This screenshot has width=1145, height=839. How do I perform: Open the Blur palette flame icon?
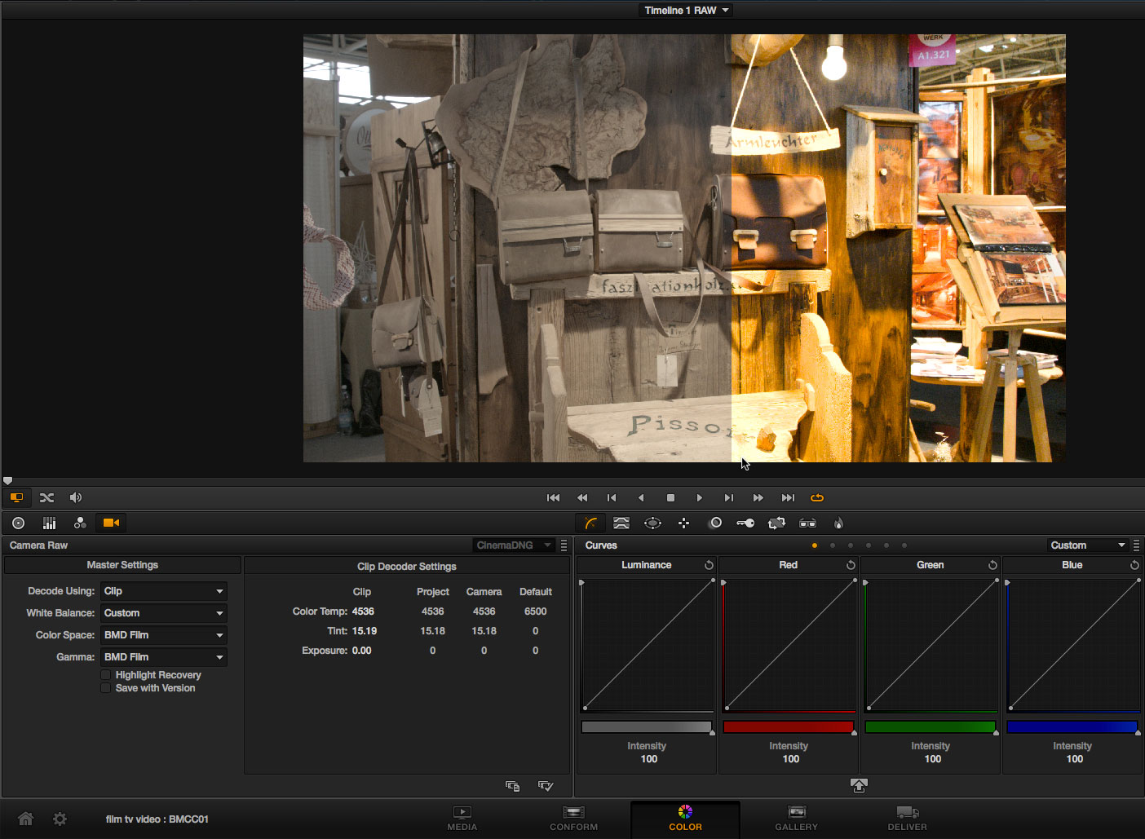838,523
